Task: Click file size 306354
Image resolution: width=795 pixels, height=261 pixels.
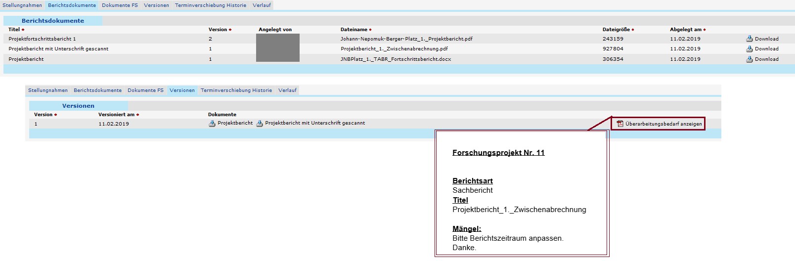Action: [x=613, y=59]
